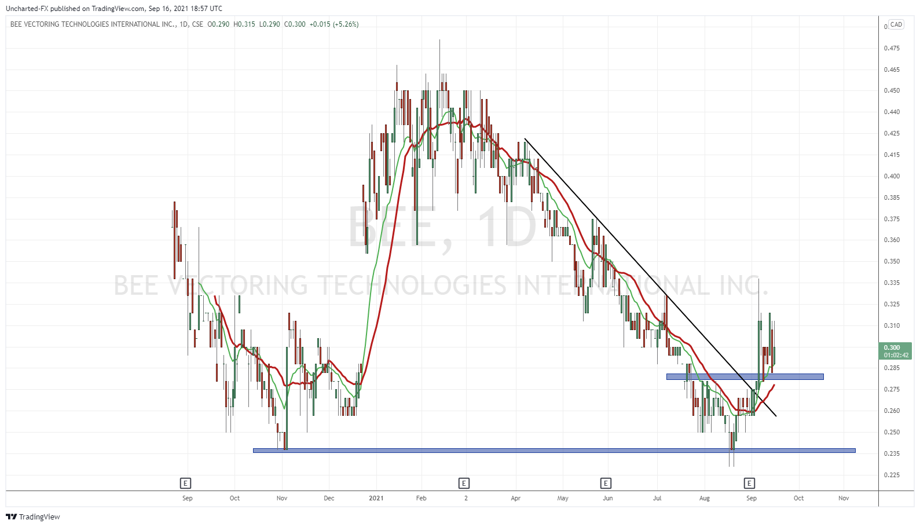Click the Uncharted-FX published on TradingView.com caption
This screenshot has width=920, height=527.
coord(114,9)
